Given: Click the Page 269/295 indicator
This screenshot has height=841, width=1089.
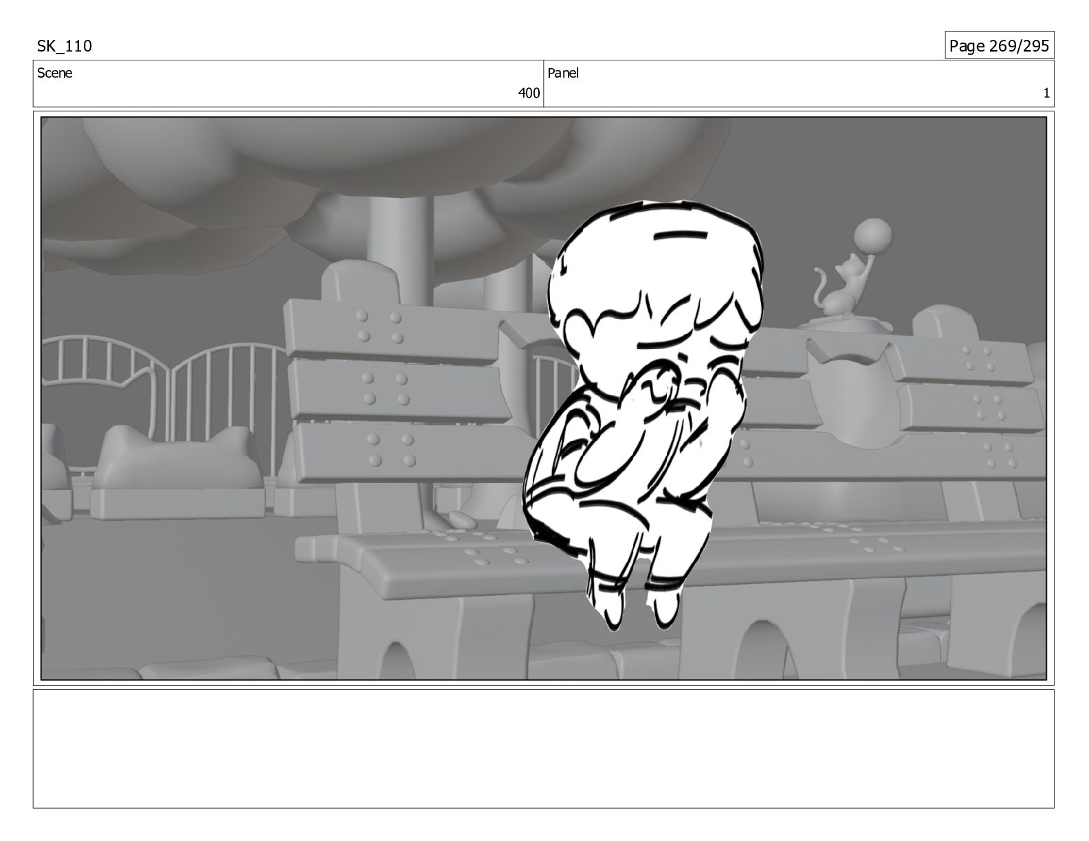Looking at the screenshot, I should tap(999, 46).
